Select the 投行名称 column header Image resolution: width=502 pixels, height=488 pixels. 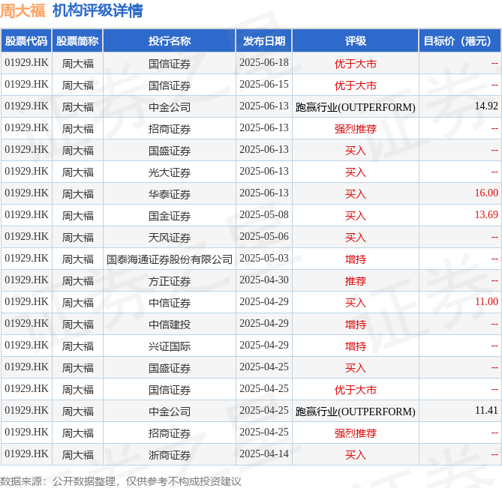pos(170,41)
